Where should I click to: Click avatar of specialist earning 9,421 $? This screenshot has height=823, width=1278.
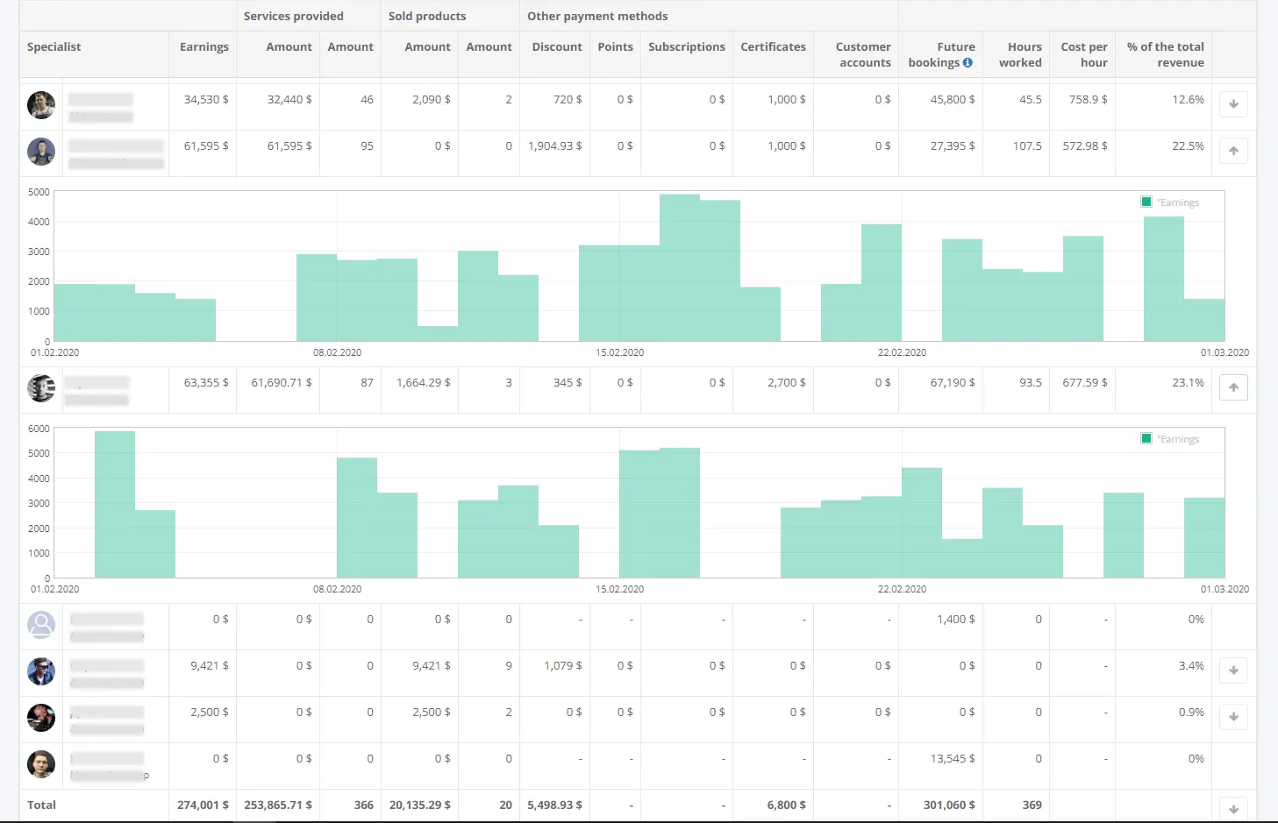(x=41, y=671)
